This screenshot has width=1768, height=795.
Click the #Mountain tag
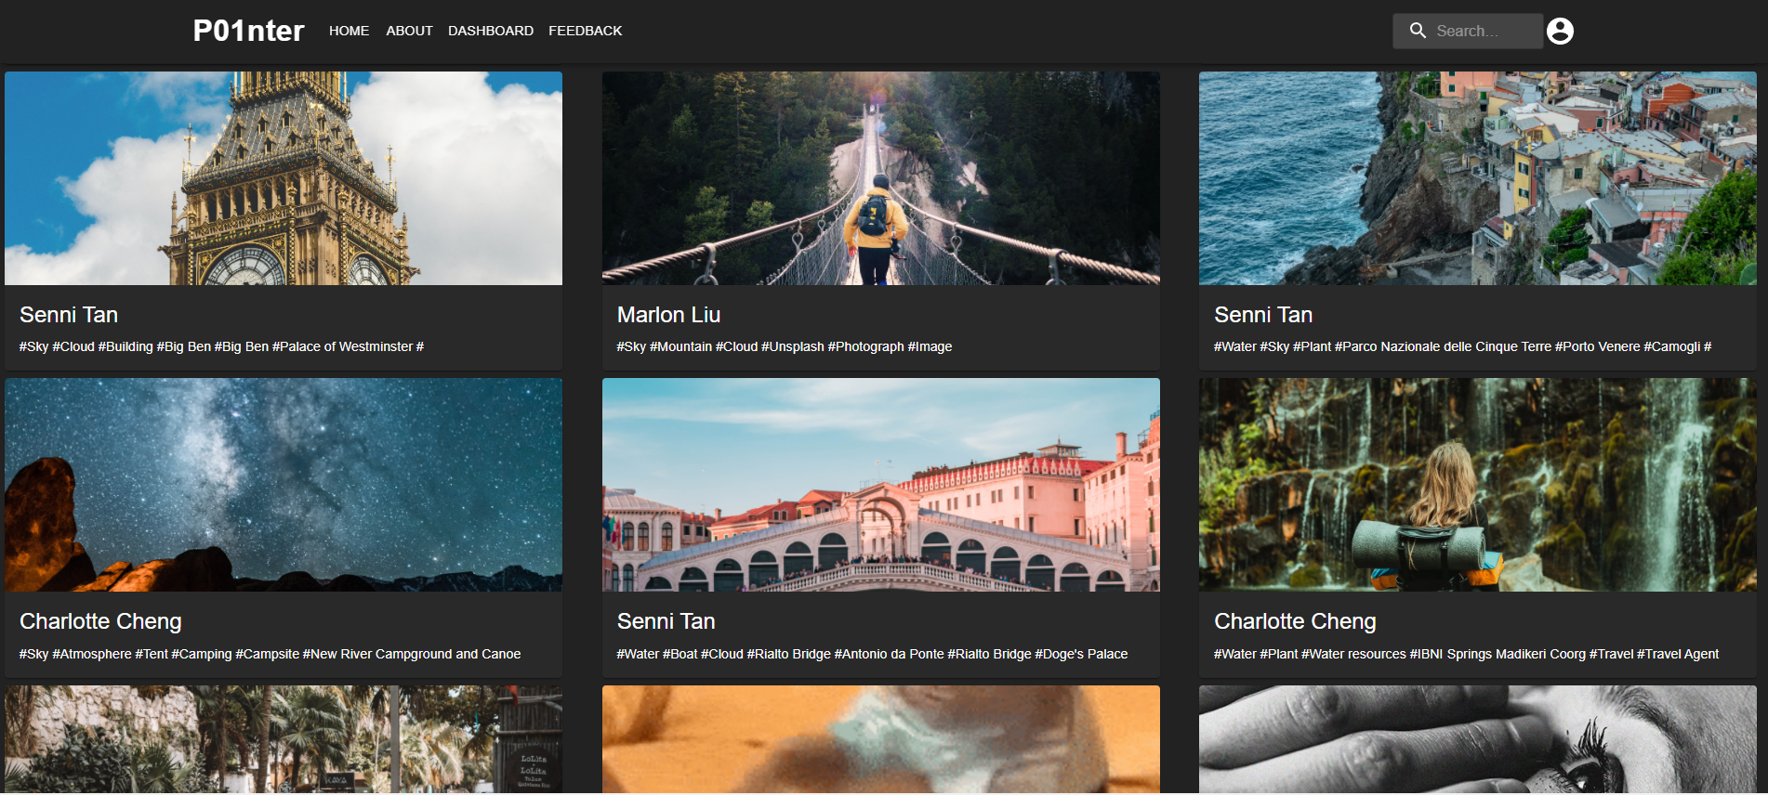[x=680, y=346]
